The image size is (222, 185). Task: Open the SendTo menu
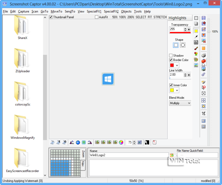coord(70,11)
